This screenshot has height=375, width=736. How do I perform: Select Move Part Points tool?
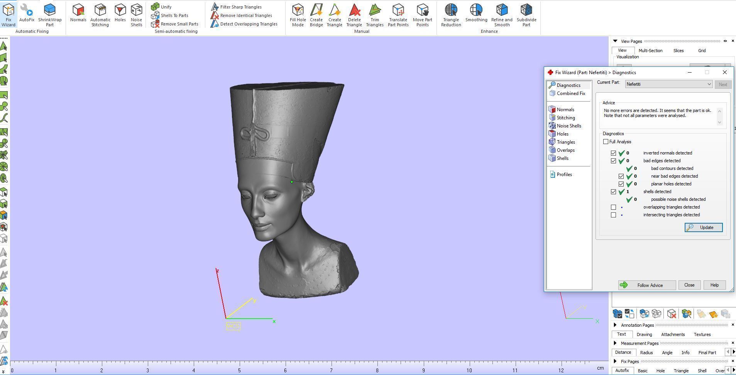[423, 15]
